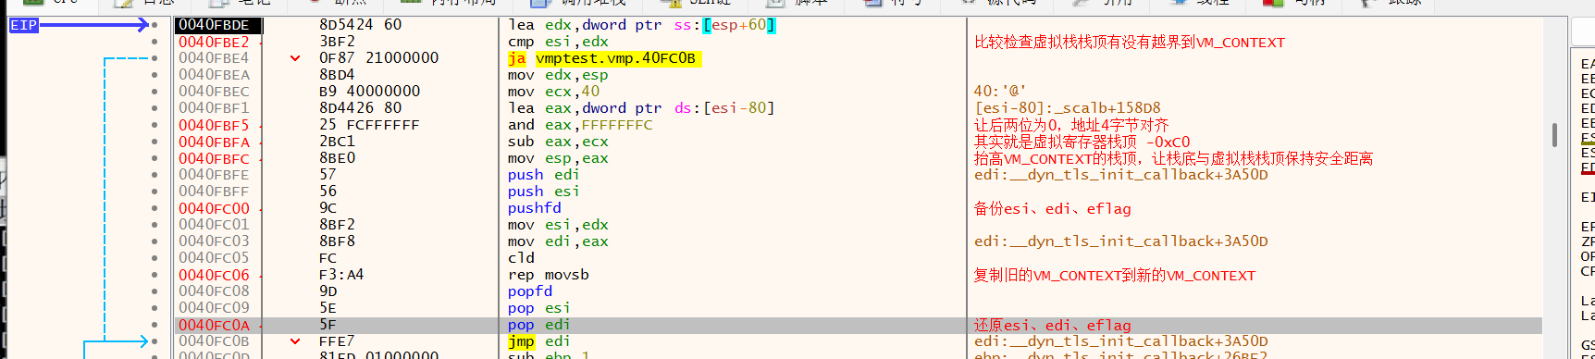
Task: Select address 0040FC0B in address column
Action: (x=214, y=341)
